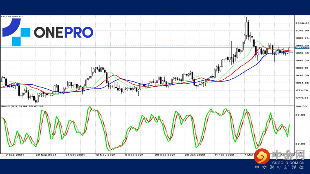Screen dimensions: 310x174
Task: Click the 80.00 stochastic scale label
Action: [301, 115]
